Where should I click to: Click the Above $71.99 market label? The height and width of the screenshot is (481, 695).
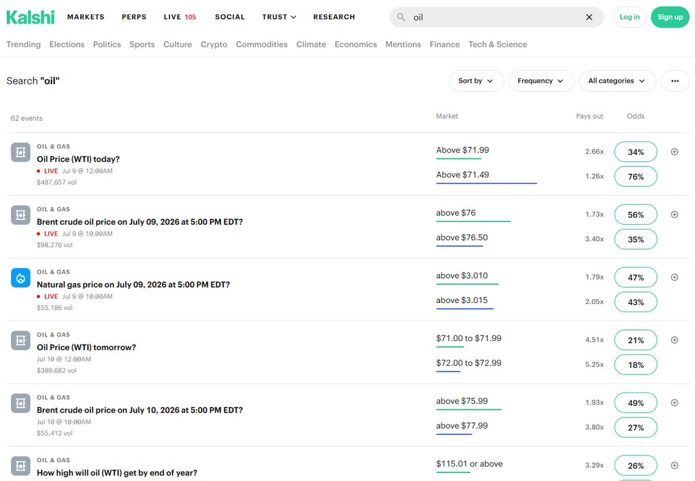(x=463, y=150)
